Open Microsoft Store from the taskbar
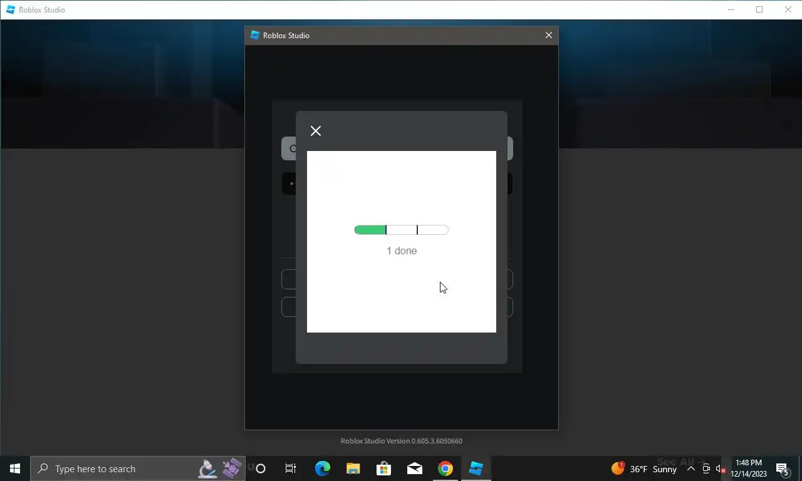802x481 pixels. [383, 468]
